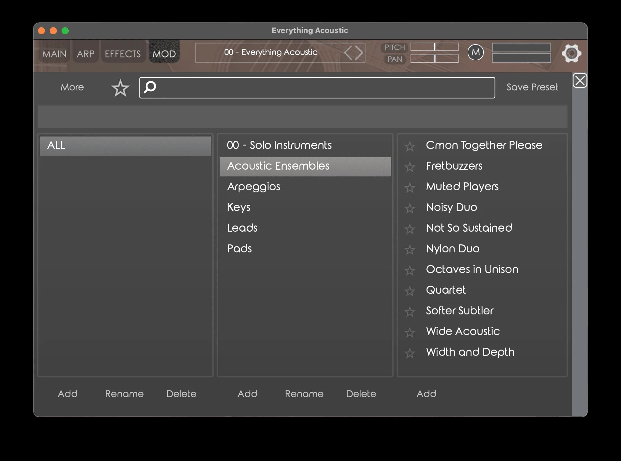Viewport: 621px width, 461px height.
Task: Star the Quartet preset
Action: [410, 291]
